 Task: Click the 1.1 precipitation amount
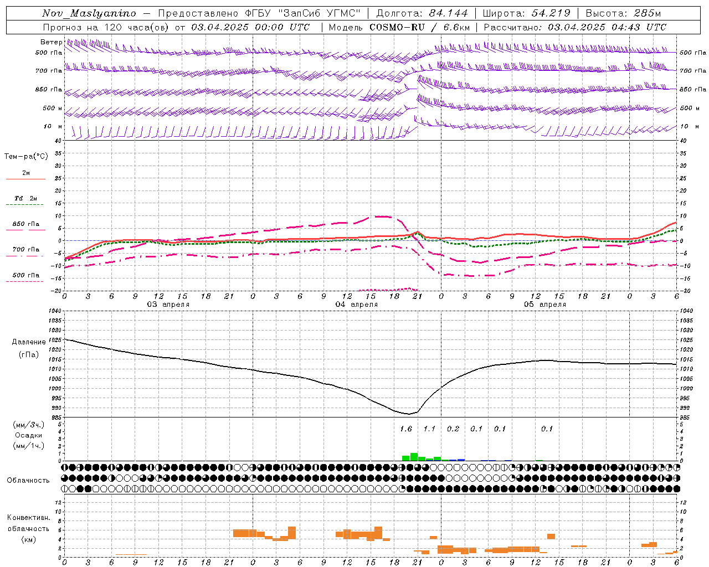coord(429,429)
